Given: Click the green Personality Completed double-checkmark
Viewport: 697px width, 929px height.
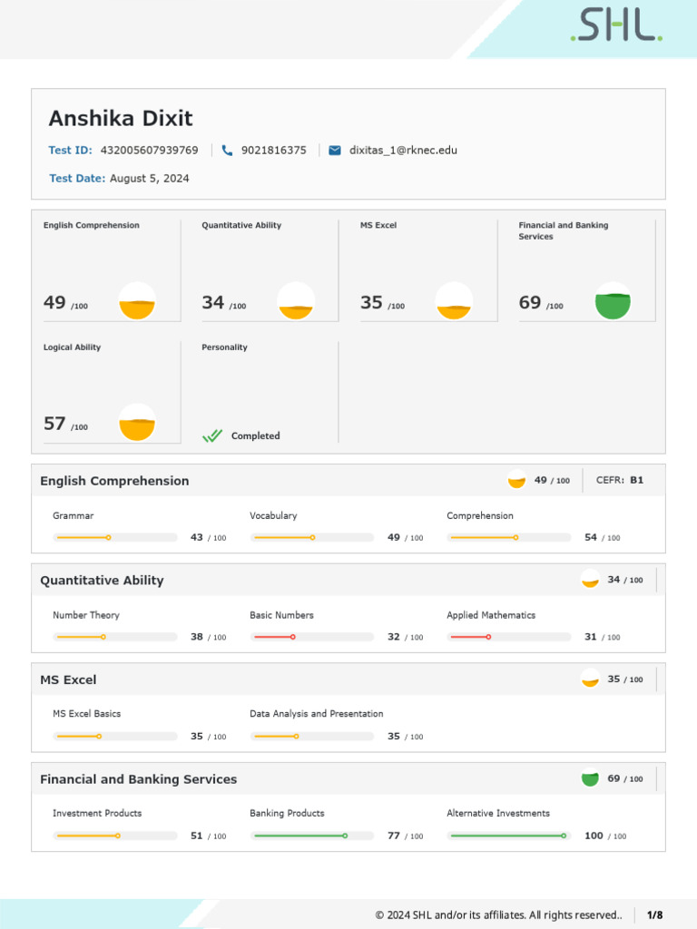Looking at the screenshot, I should [x=212, y=436].
